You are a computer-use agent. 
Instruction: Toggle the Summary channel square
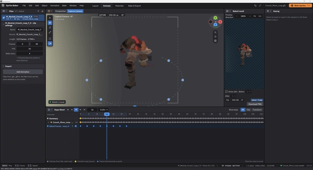(x=48, y=118)
